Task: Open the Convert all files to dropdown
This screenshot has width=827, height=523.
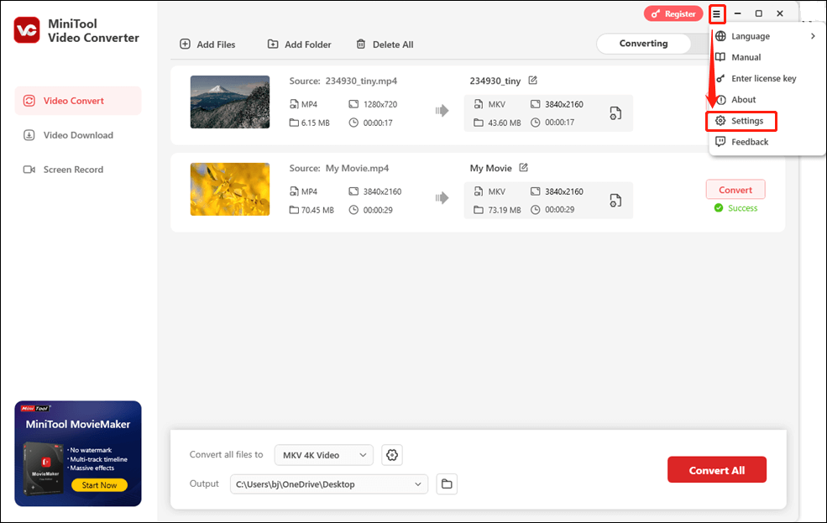Action: 324,455
